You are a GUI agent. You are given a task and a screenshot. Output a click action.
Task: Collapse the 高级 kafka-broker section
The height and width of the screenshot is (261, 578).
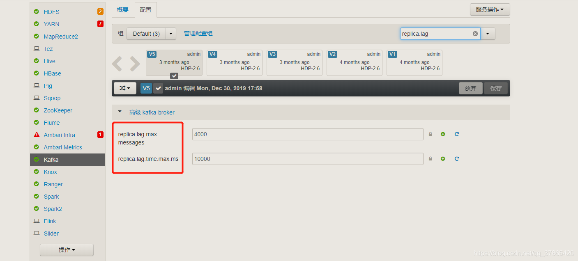tap(120, 112)
